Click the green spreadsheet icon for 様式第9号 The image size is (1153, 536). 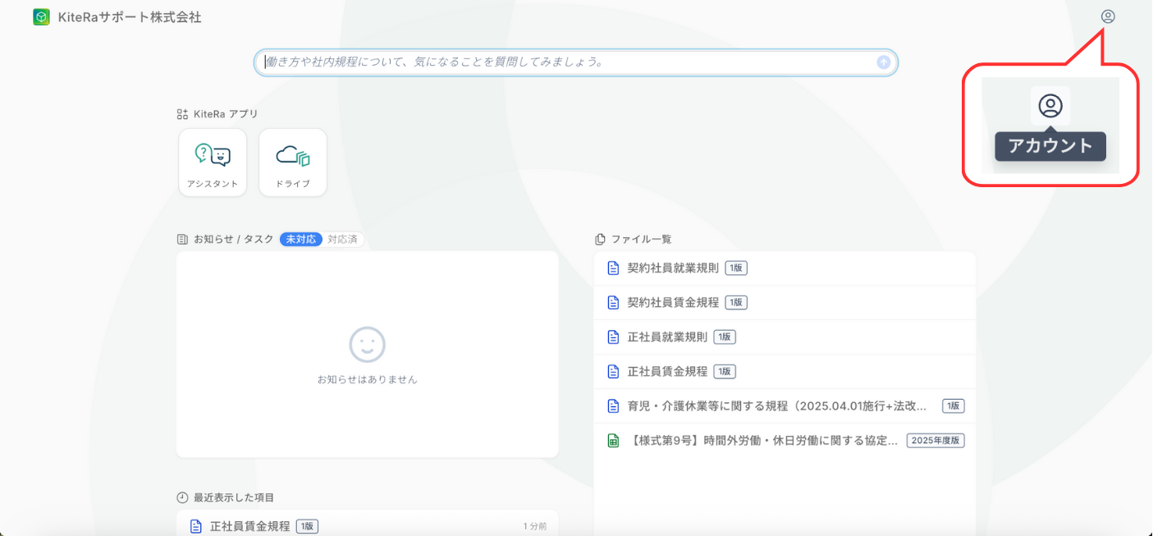point(613,441)
